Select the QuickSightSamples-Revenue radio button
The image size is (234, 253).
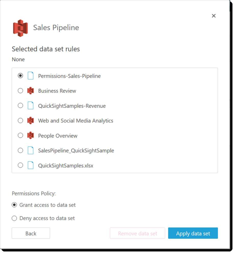[x=20, y=105]
